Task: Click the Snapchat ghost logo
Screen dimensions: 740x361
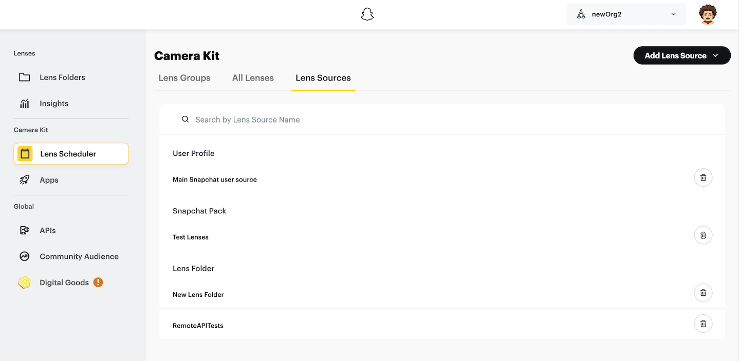Action: 367,14
